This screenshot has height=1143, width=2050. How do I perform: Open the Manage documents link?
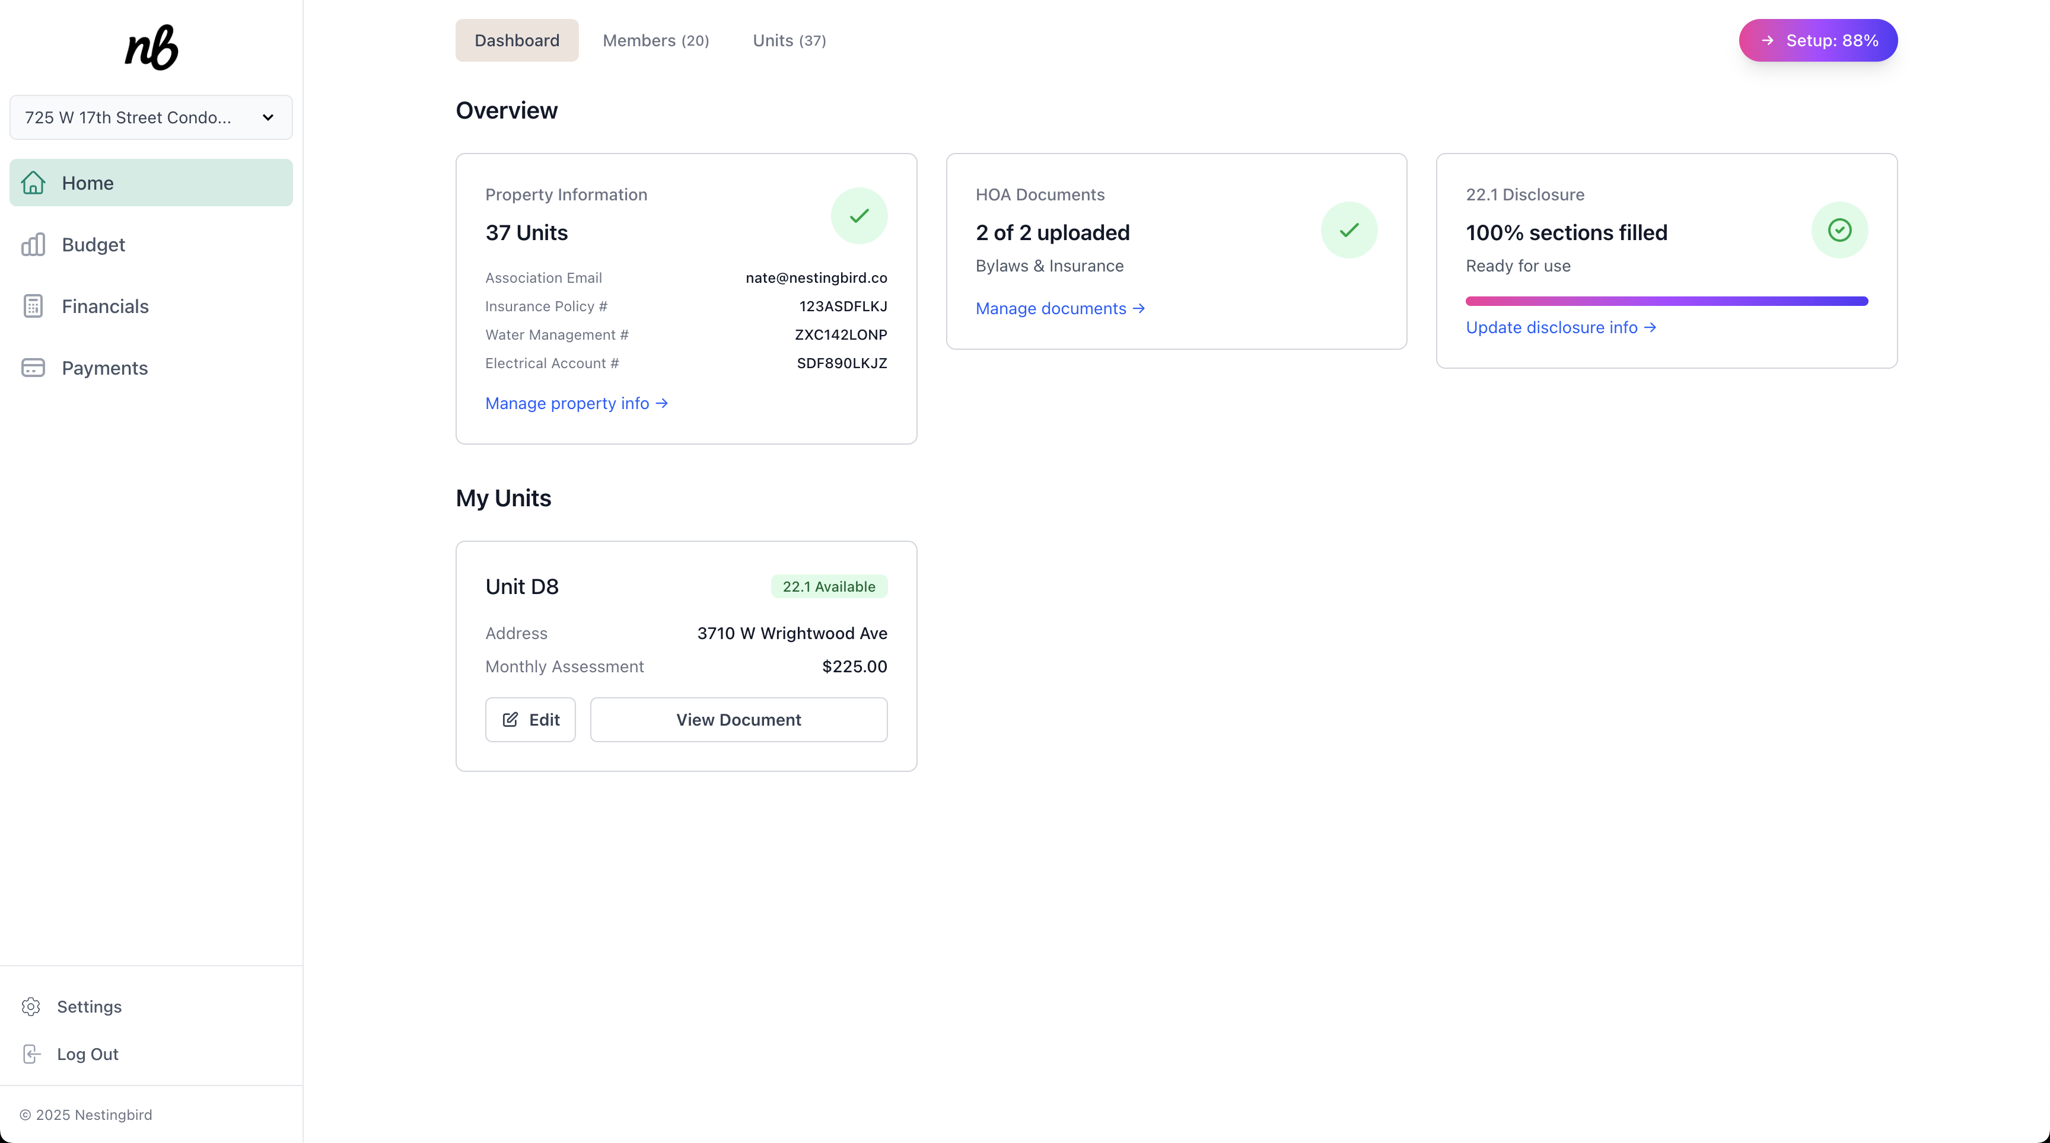1059,309
